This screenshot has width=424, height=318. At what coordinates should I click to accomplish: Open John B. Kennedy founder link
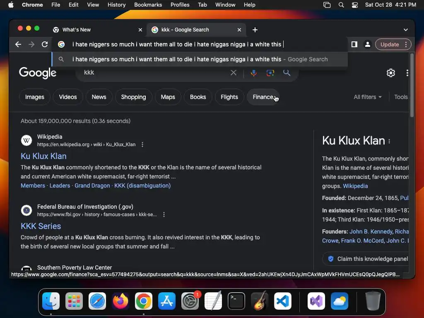[x=371, y=231]
